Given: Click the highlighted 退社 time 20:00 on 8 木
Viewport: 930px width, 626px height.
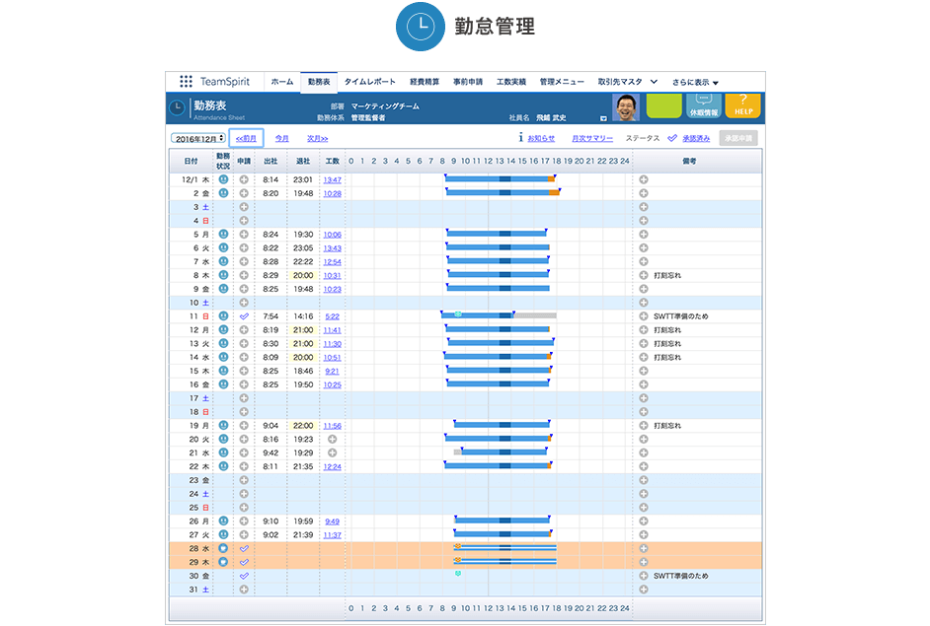Looking at the screenshot, I should (x=303, y=275).
